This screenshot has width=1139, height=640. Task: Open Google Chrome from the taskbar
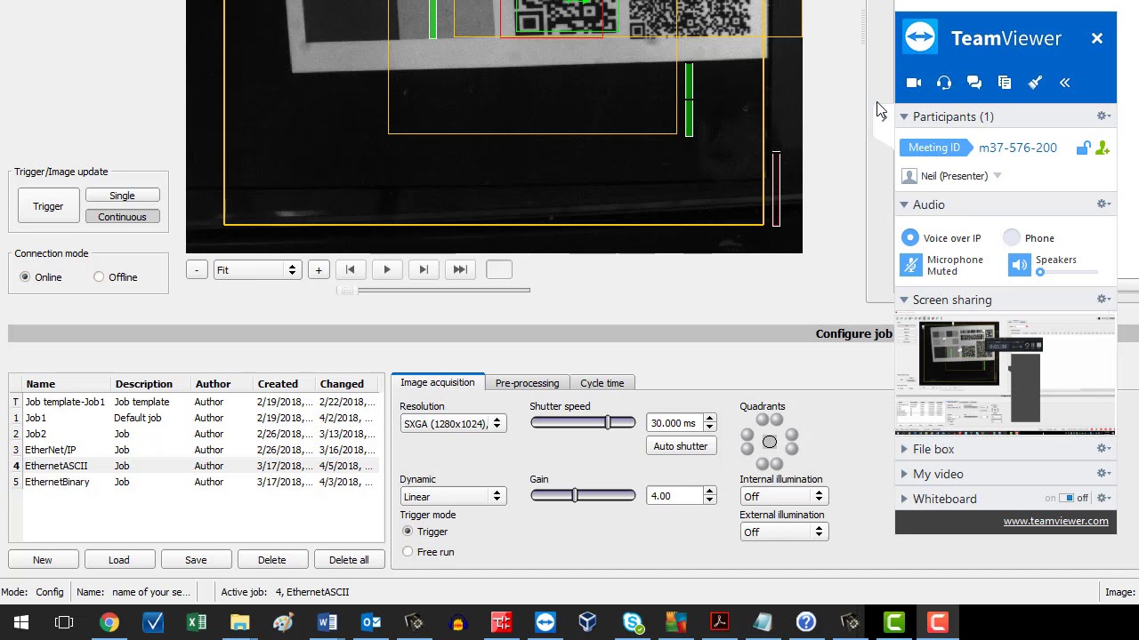point(109,622)
